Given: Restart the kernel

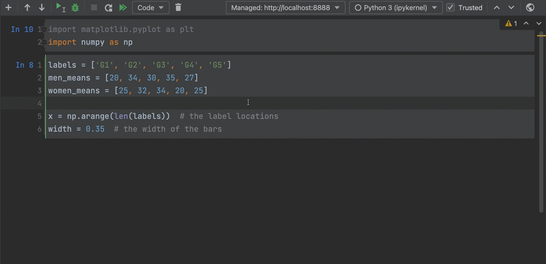Looking at the screenshot, I should point(109,7).
